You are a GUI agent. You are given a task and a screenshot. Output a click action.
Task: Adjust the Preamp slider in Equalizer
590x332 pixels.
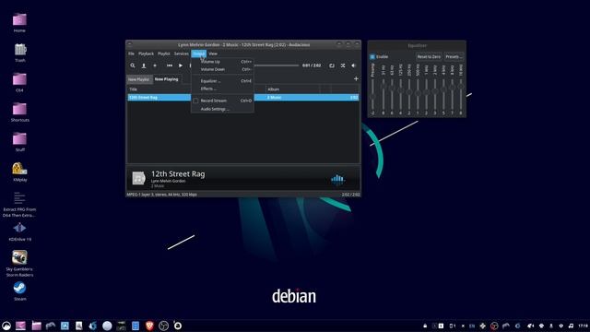372,94
